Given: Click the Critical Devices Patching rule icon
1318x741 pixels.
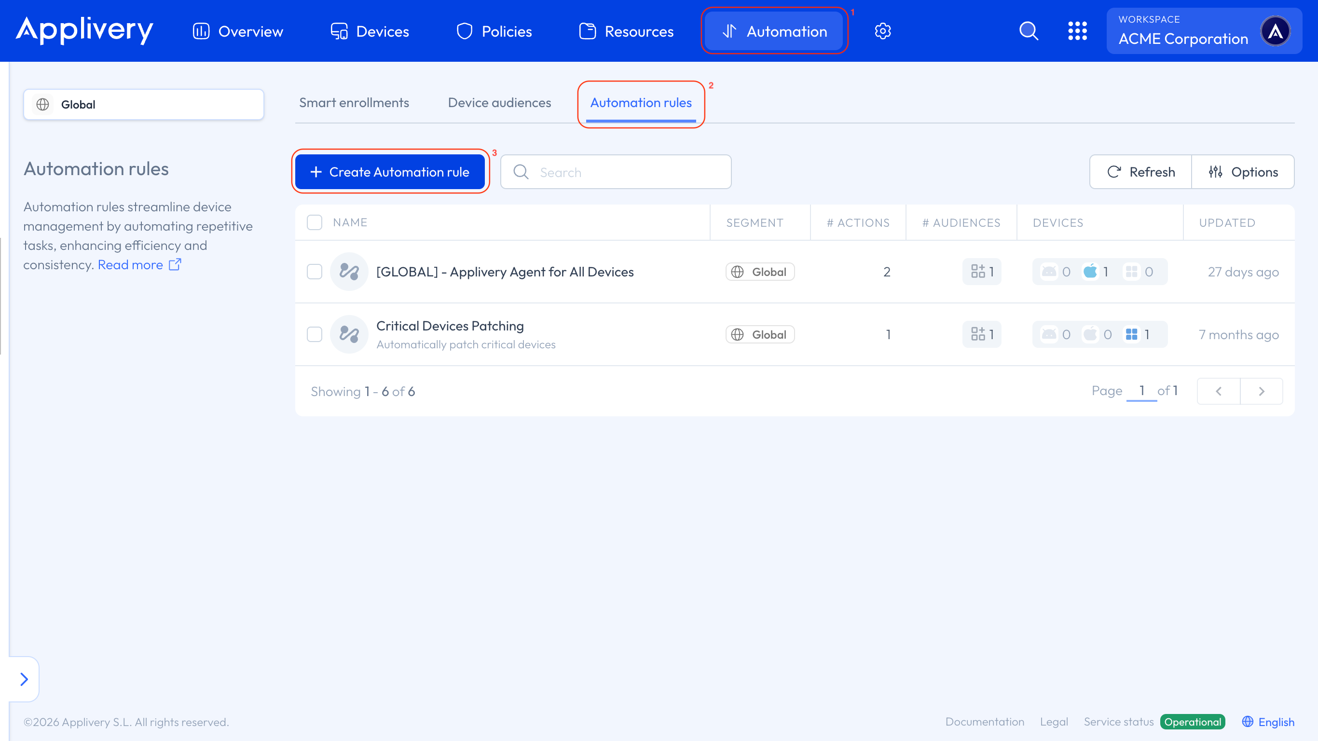Looking at the screenshot, I should coord(349,334).
